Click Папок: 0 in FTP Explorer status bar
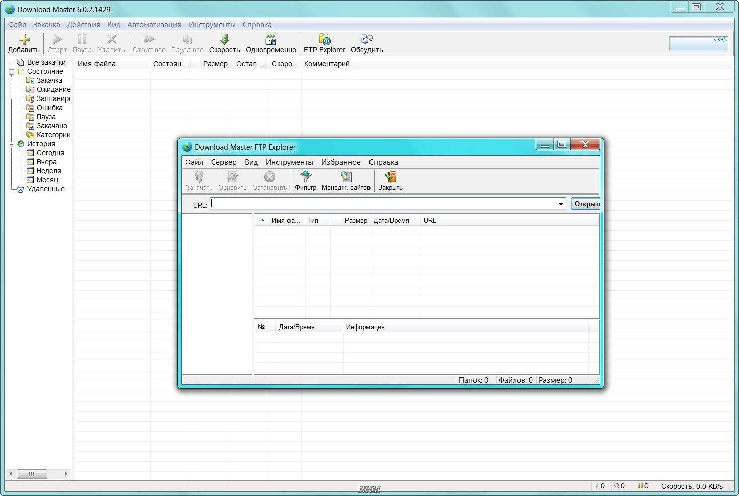Image resolution: width=739 pixels, height=496 pixels. 473,380
